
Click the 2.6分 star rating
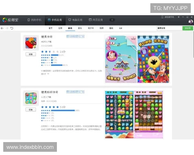click(x=53, y=52)
